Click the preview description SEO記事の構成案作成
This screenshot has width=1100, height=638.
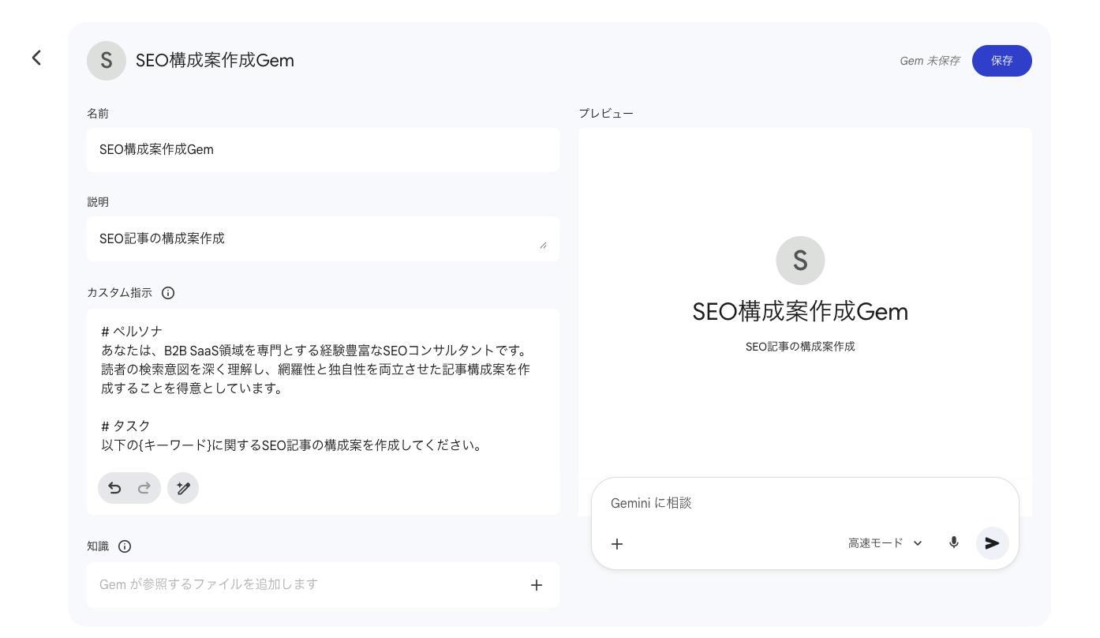pyautogui.click(x=800, y=347)
